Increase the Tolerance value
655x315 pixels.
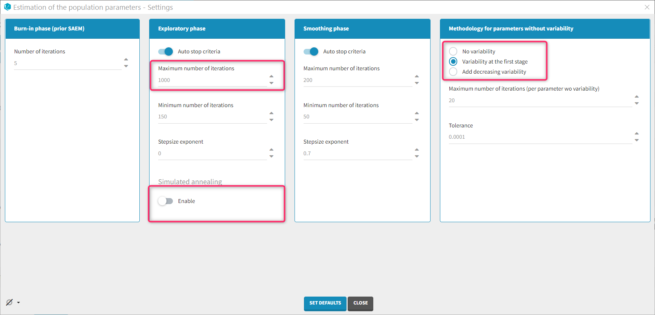(x=637, y=133)
